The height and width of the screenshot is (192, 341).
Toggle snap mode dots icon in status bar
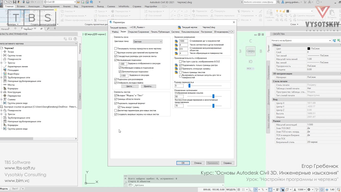[x=243, y=190]
